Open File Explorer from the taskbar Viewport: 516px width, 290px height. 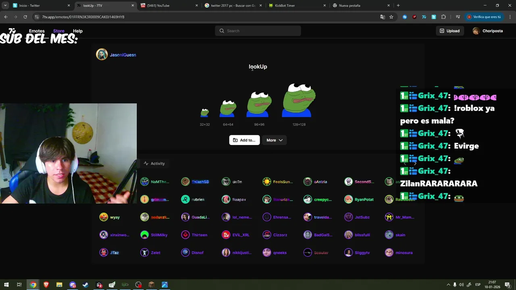[59, 285]
